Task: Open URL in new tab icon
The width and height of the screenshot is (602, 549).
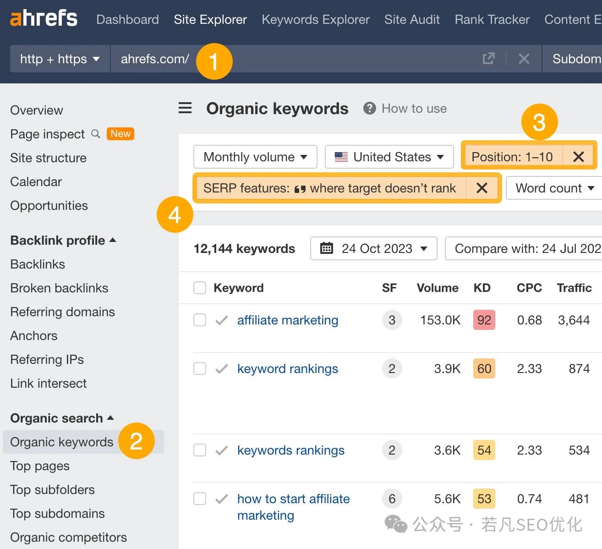Action: click(489, 59)
